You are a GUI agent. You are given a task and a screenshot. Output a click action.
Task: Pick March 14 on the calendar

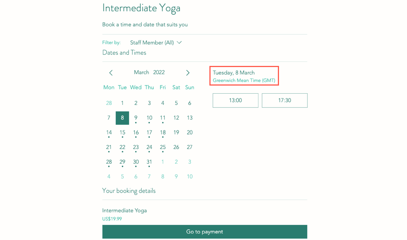[x=109, y=133]
